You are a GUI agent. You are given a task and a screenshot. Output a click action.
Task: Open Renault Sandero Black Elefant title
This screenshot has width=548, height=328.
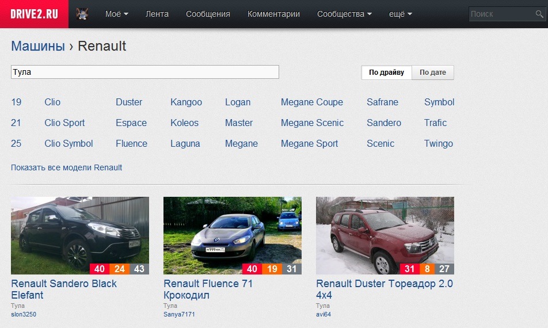point(63,289)
